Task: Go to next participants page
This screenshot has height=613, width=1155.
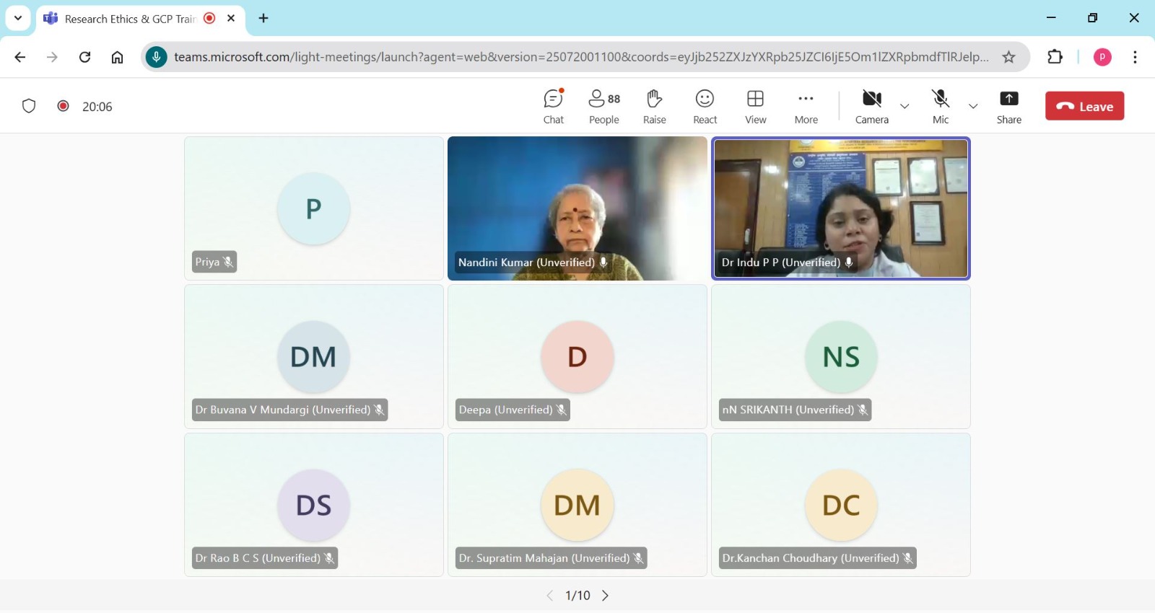Action: point(605,596)
